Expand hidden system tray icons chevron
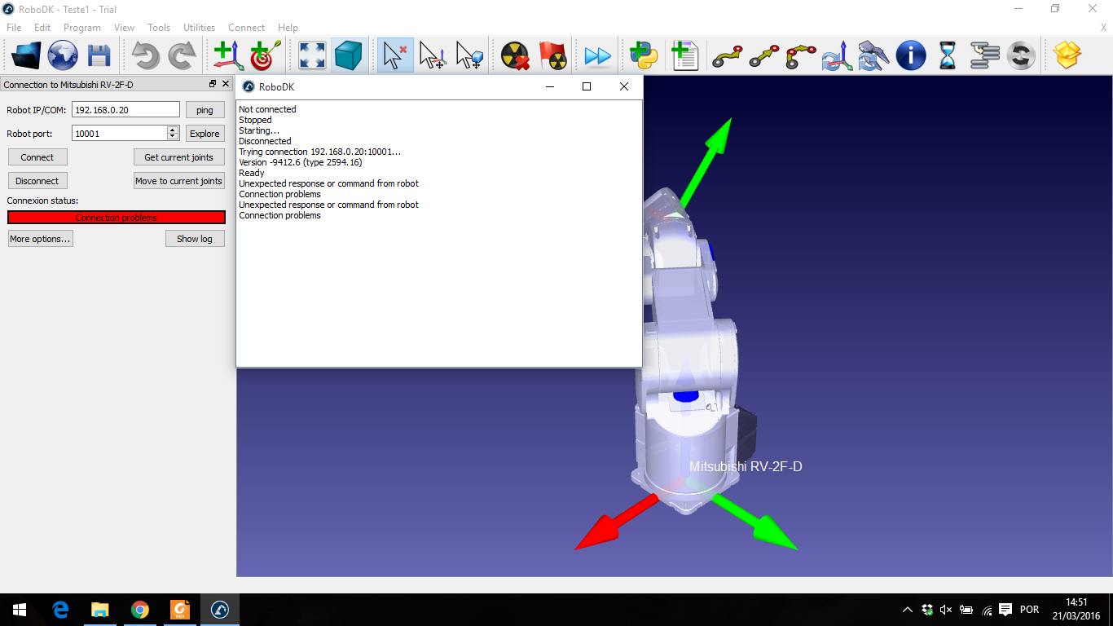Image resolution: width=1113 pixels, height=626 pixels. (907, 610)
